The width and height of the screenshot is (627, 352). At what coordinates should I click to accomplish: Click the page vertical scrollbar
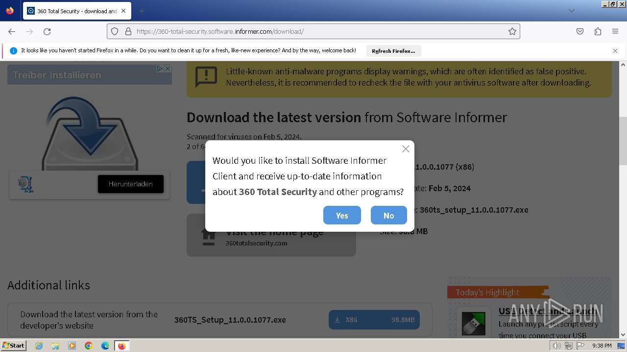623,142
